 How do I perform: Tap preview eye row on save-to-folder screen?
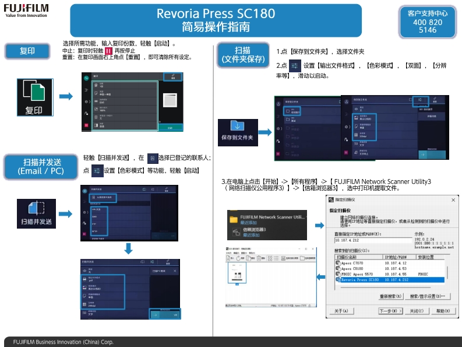tap(385, 109)
